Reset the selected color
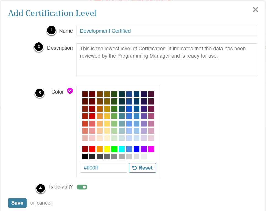 pos(142,168)
